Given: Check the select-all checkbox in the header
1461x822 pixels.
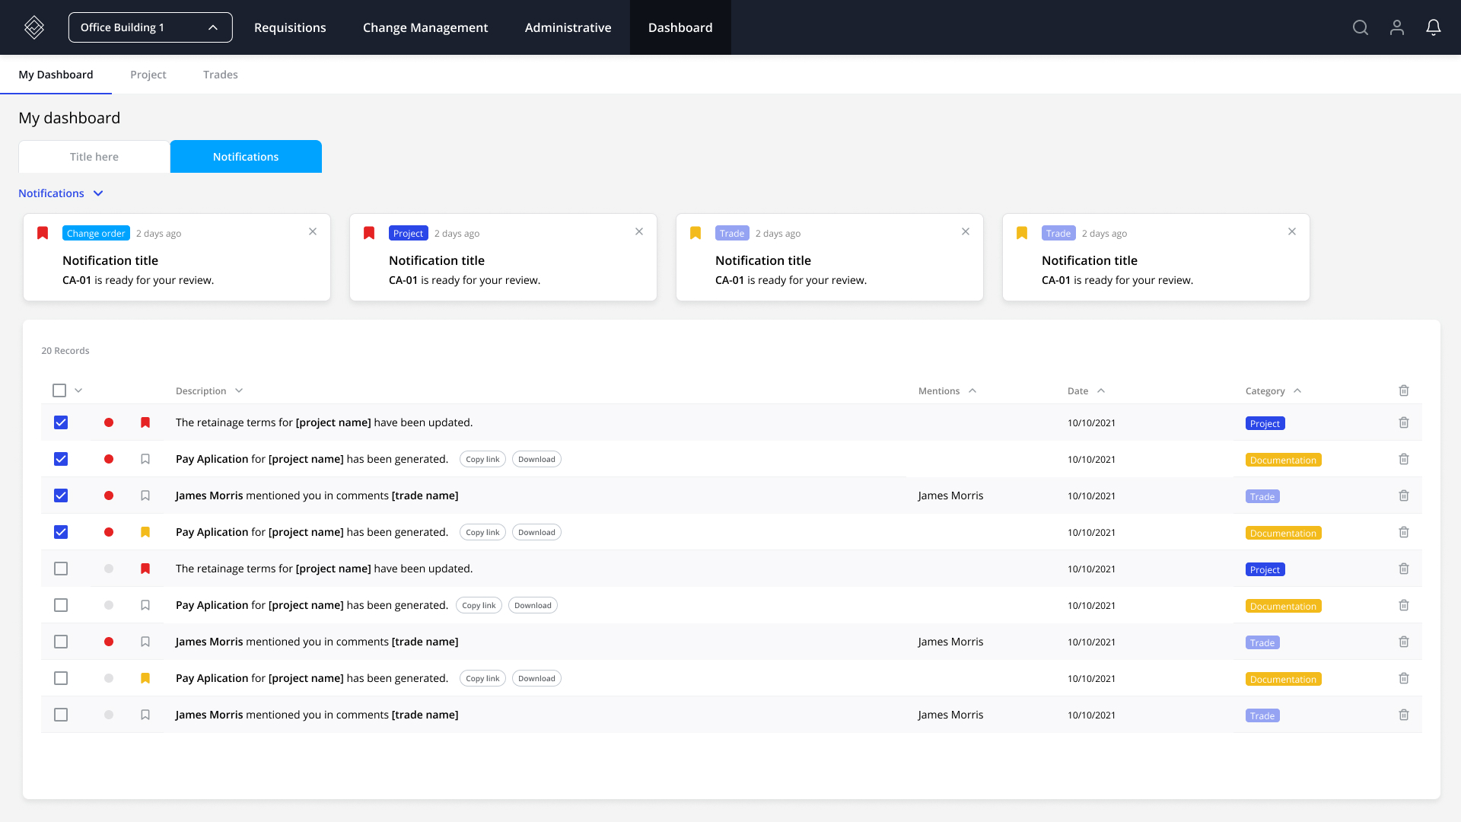Looking at the screenshot, I should coord(59,390).
